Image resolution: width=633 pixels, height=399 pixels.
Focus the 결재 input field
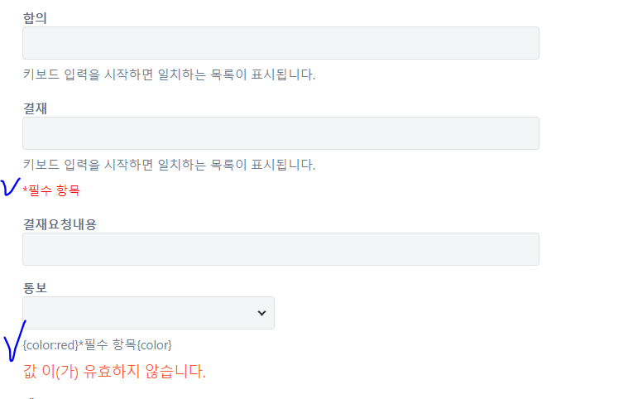coord(281,133)
